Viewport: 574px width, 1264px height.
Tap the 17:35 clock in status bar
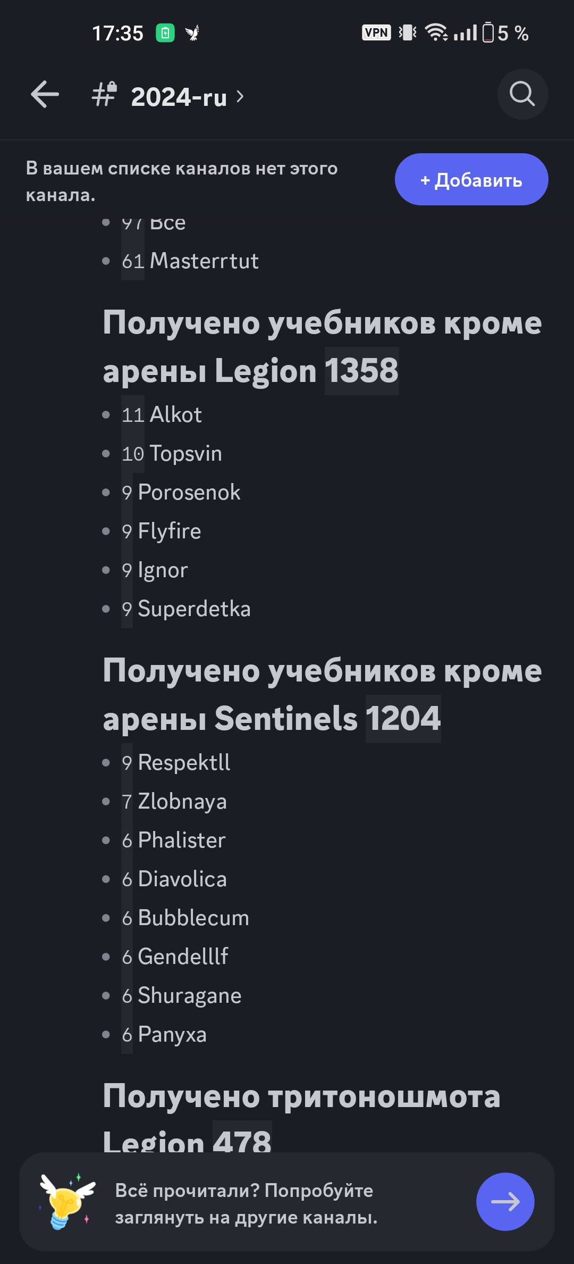click(117, 34)
